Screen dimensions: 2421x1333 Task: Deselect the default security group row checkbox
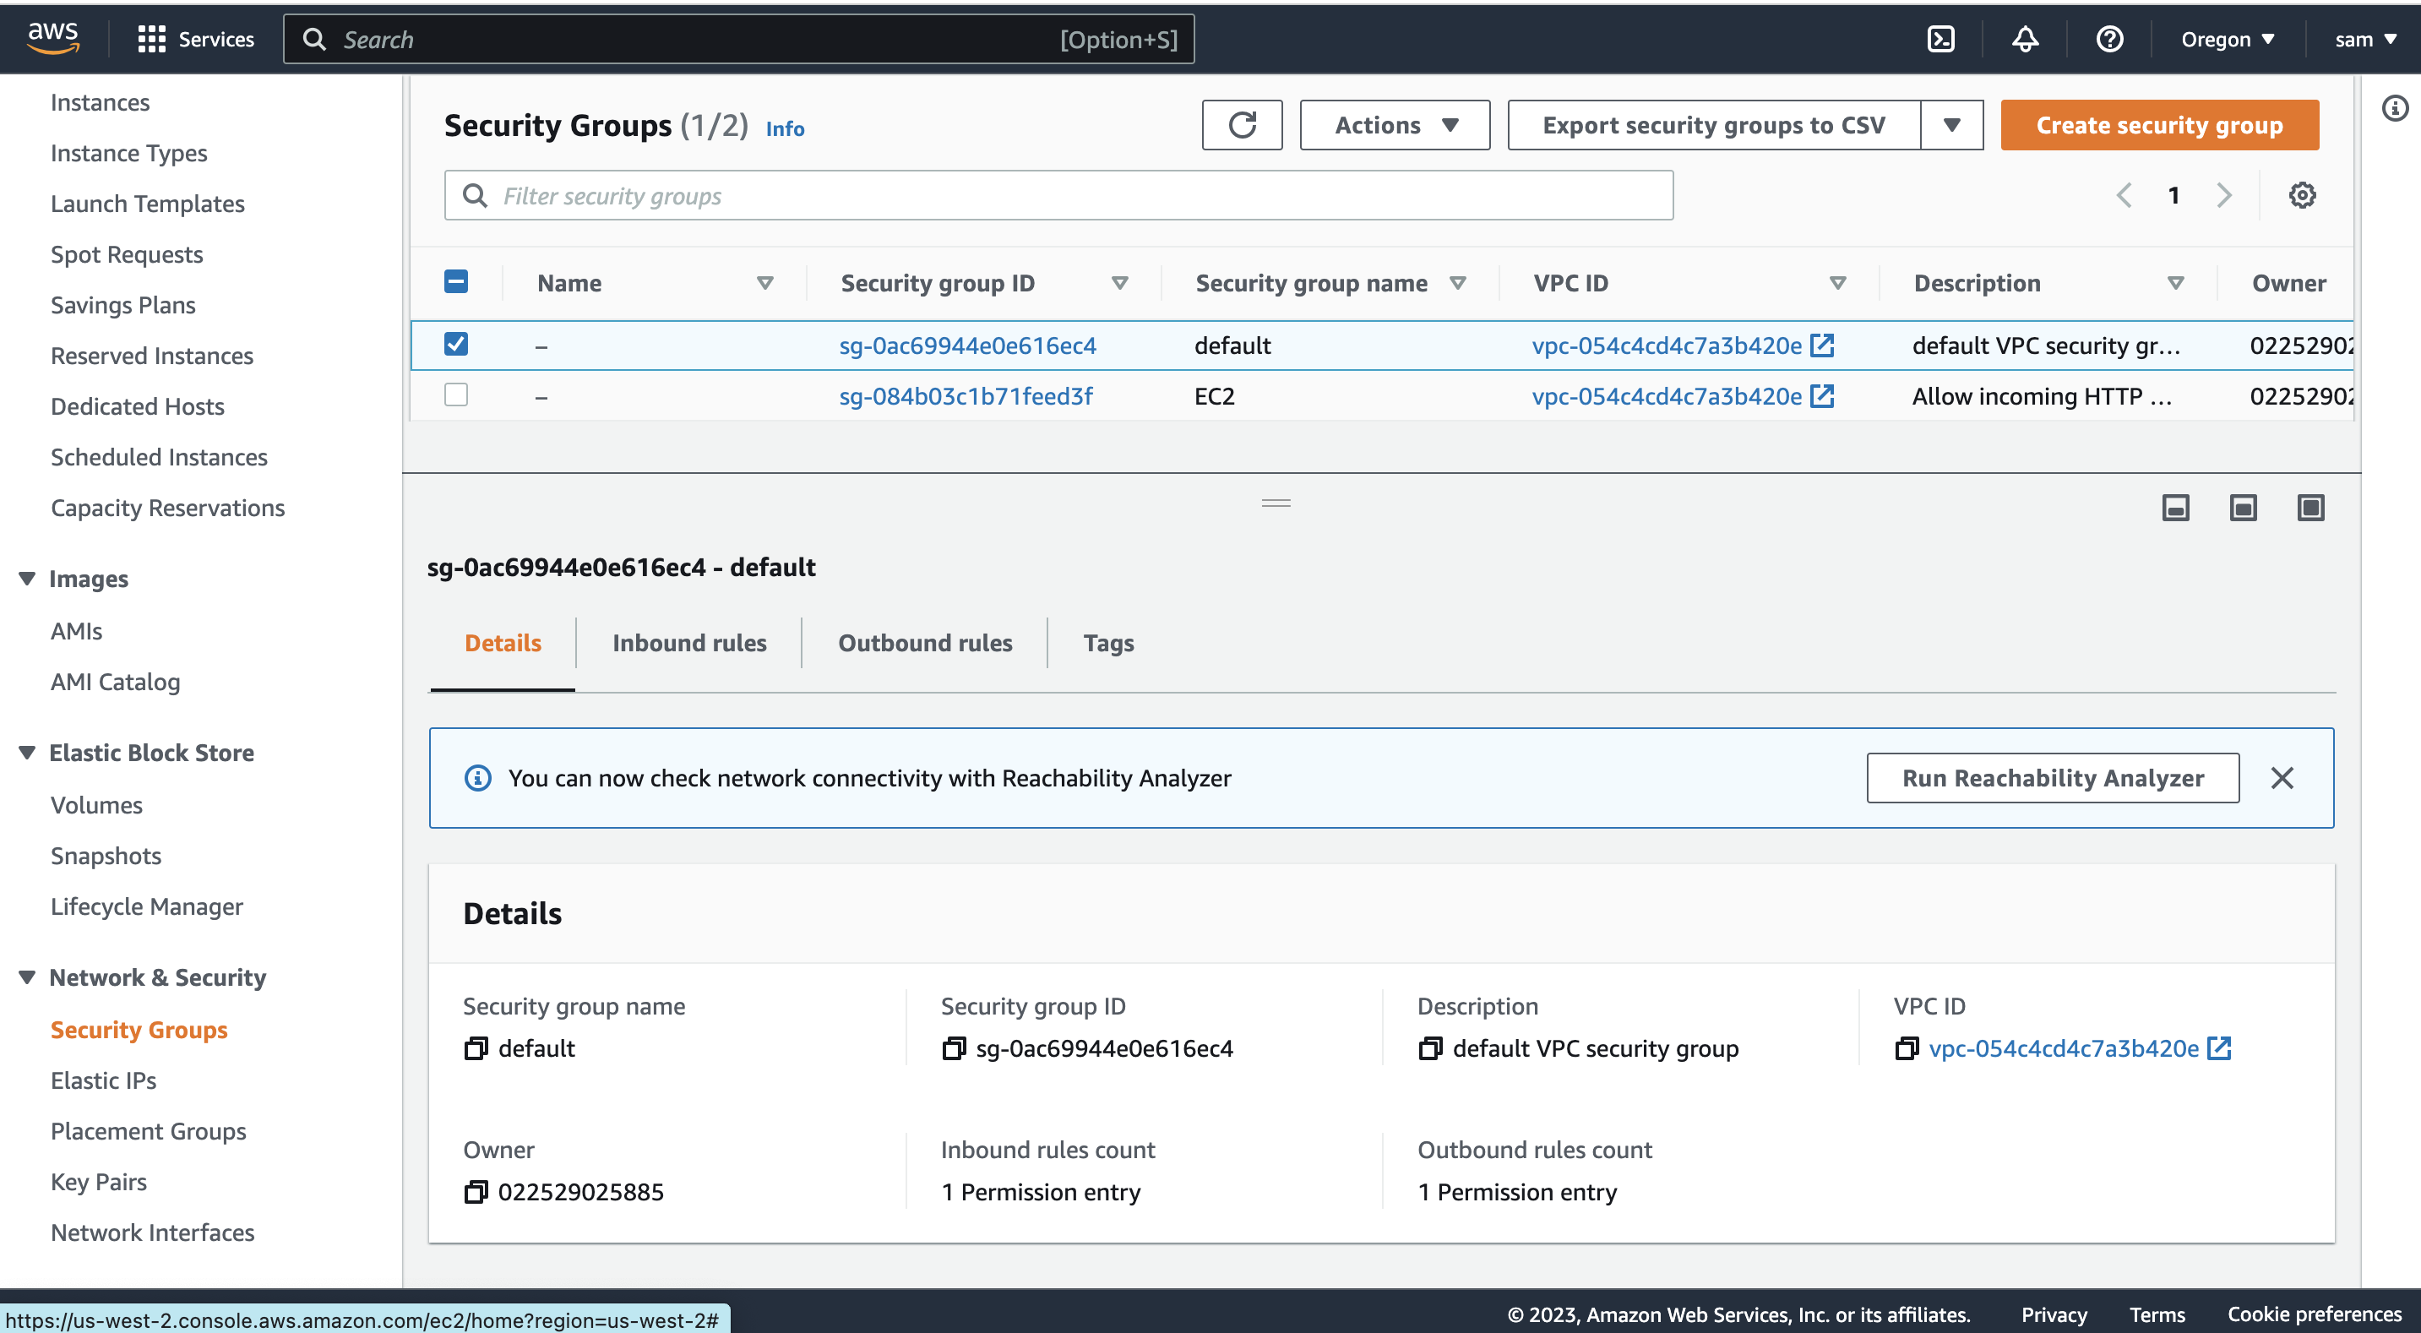pyautogui.click(x=456, y=344)
